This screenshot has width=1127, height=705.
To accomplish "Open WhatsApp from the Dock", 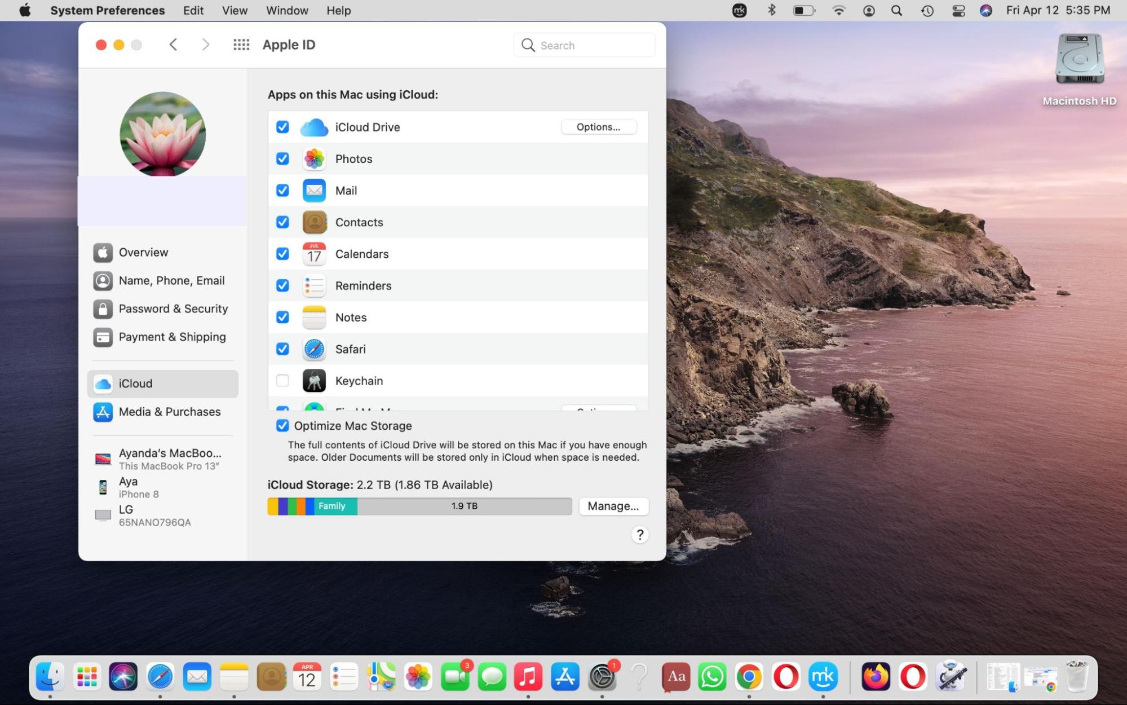I will 712,676.
